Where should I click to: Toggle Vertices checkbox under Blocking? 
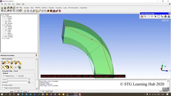click(x=6, y=28)
